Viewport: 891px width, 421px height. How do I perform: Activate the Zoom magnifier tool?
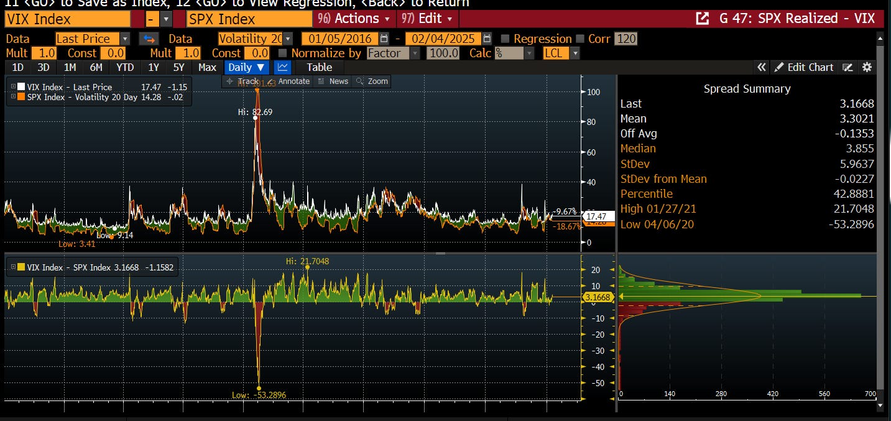click(x=372, y=81)
